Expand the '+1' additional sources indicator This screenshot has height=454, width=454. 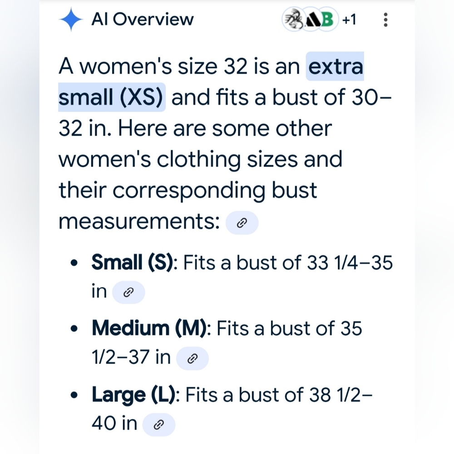[349, 20]
